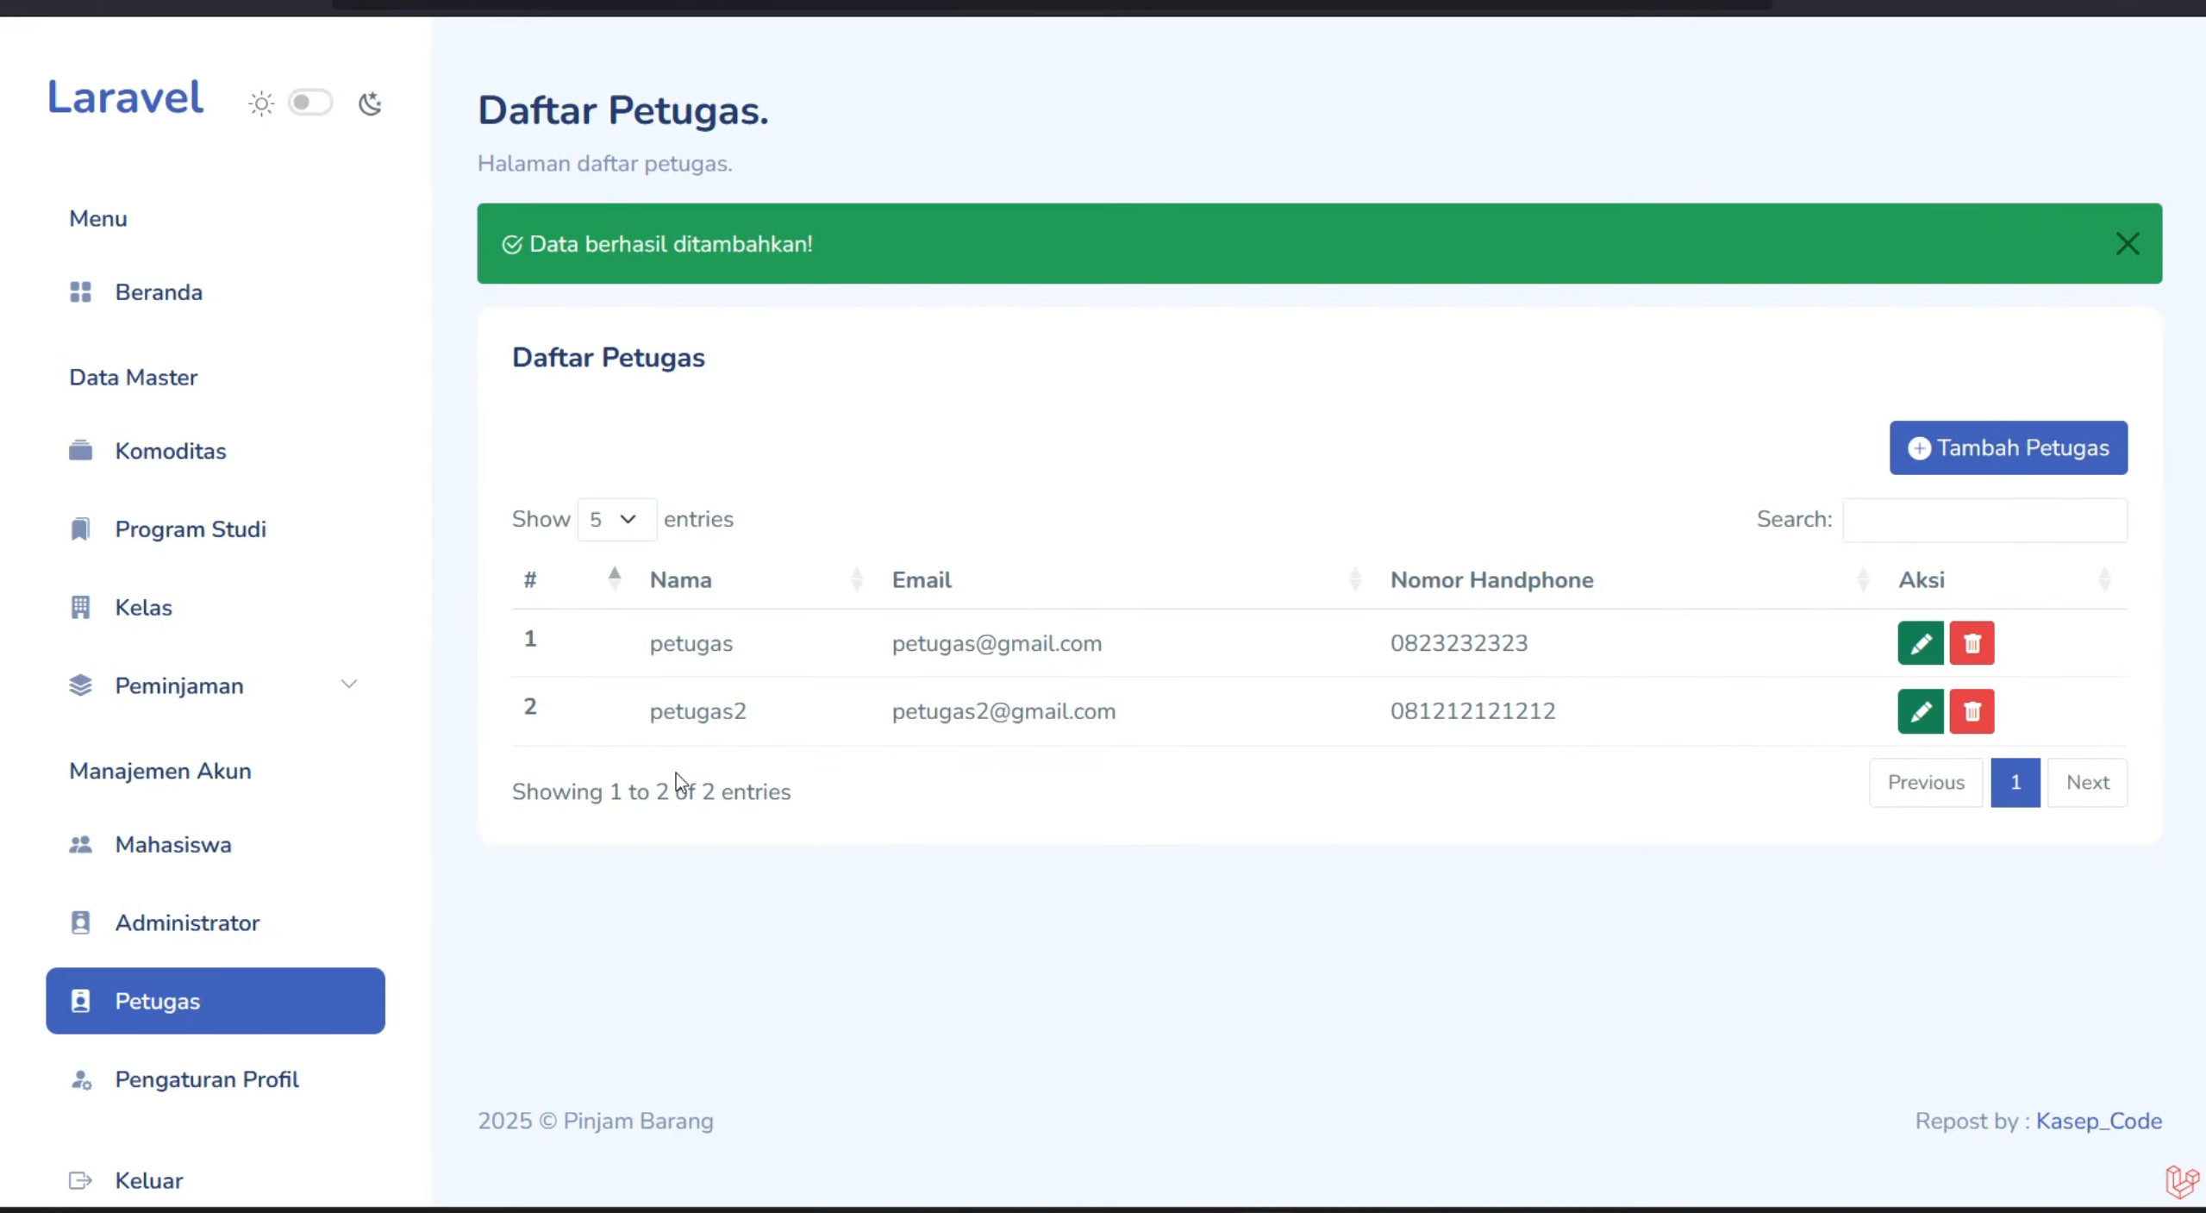This screenshot has height=1213, width=2206.
Task: Click the Pengaturan Profil gear-person icon
Action: click(81, 1079)
